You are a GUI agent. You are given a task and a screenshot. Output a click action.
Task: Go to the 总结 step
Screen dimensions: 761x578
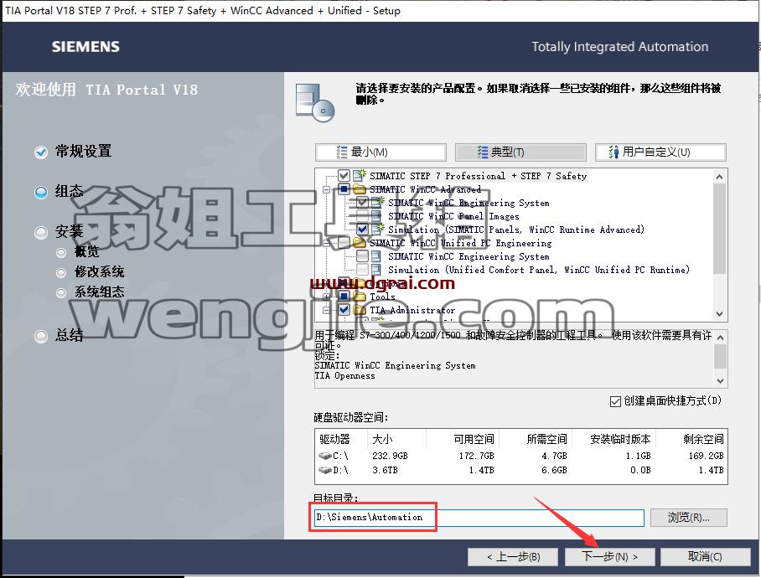click(69, 336)
